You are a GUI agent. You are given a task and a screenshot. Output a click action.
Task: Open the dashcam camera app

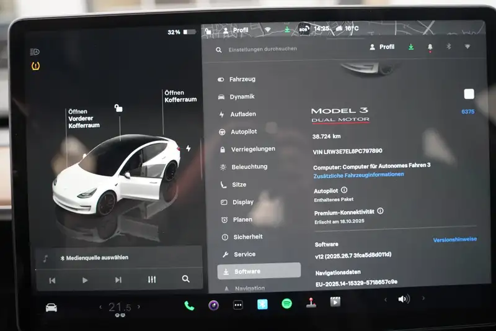point(213,305)
